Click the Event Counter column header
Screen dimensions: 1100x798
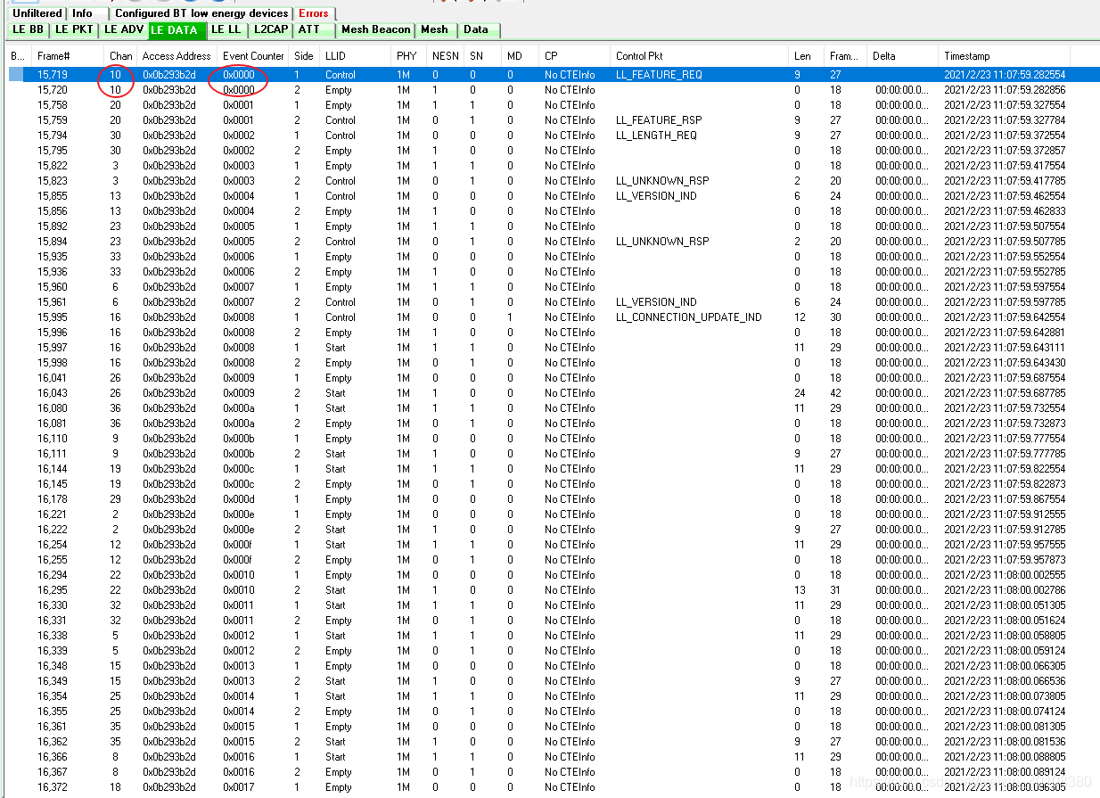click(x=253, y=56)
